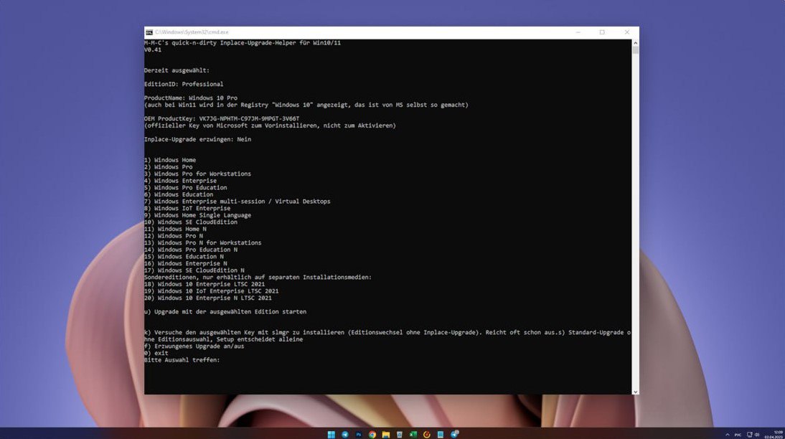Click the 'ProductName: Windows 10 Pro' line
Image resolution: width=785 pixels, height=439 pixels.
click(191, 98)
